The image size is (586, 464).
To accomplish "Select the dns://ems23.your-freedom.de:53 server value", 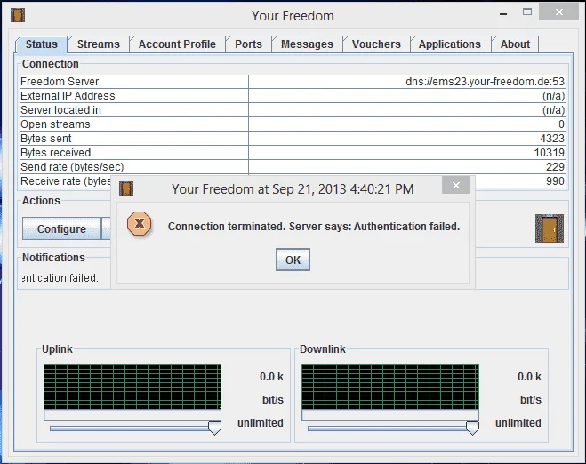I will (485, 82).
